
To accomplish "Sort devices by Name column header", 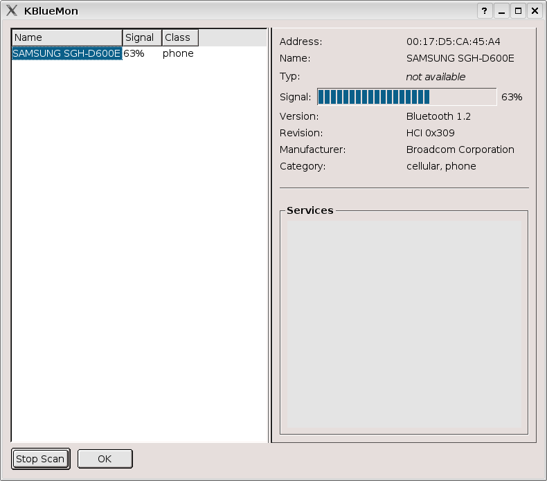I will (x=67, y=37).
